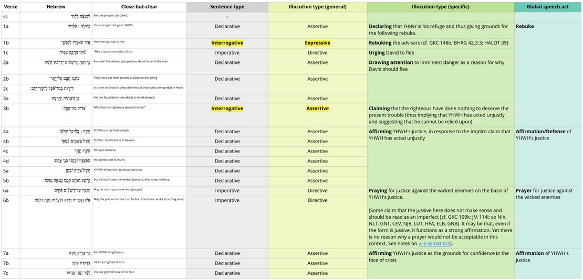Viewport: 583px width, 280px height.
Task: Click the 'For YHWH is righteous.' text
Action: pyautogui.click(x=109, y=252)
